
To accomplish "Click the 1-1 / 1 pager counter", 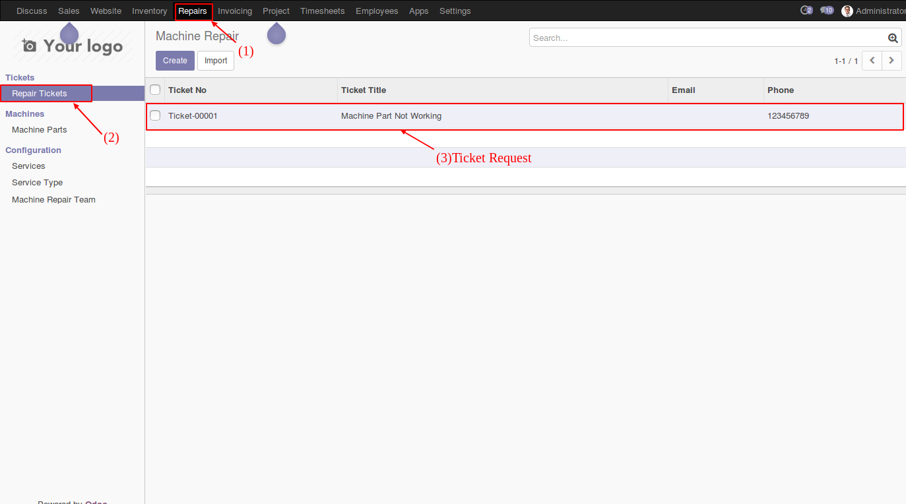I will click(846, 61).
